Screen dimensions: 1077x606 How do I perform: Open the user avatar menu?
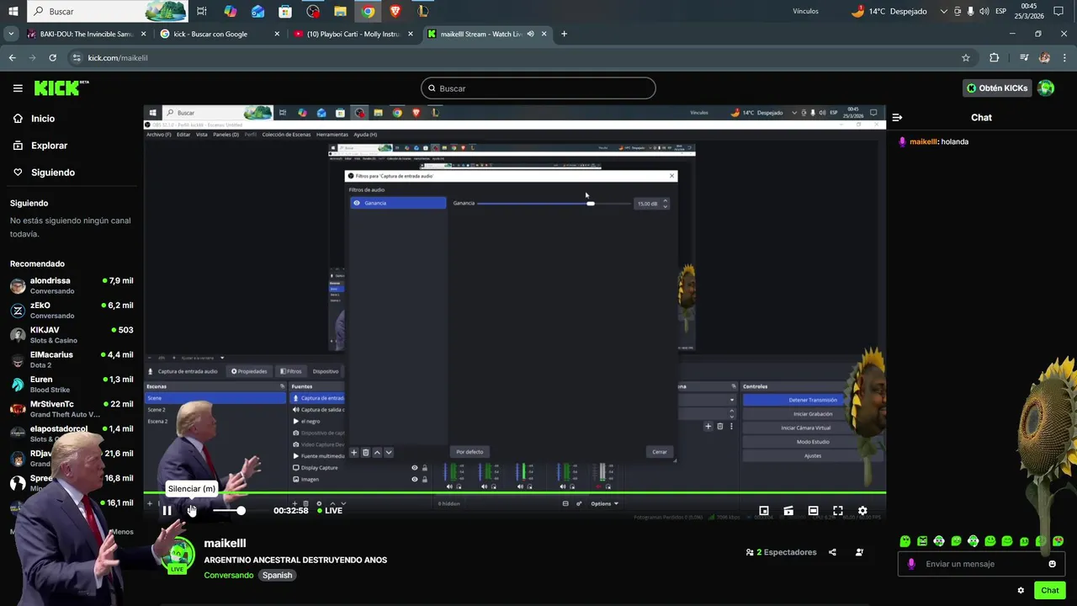(x=1046, y=88)
